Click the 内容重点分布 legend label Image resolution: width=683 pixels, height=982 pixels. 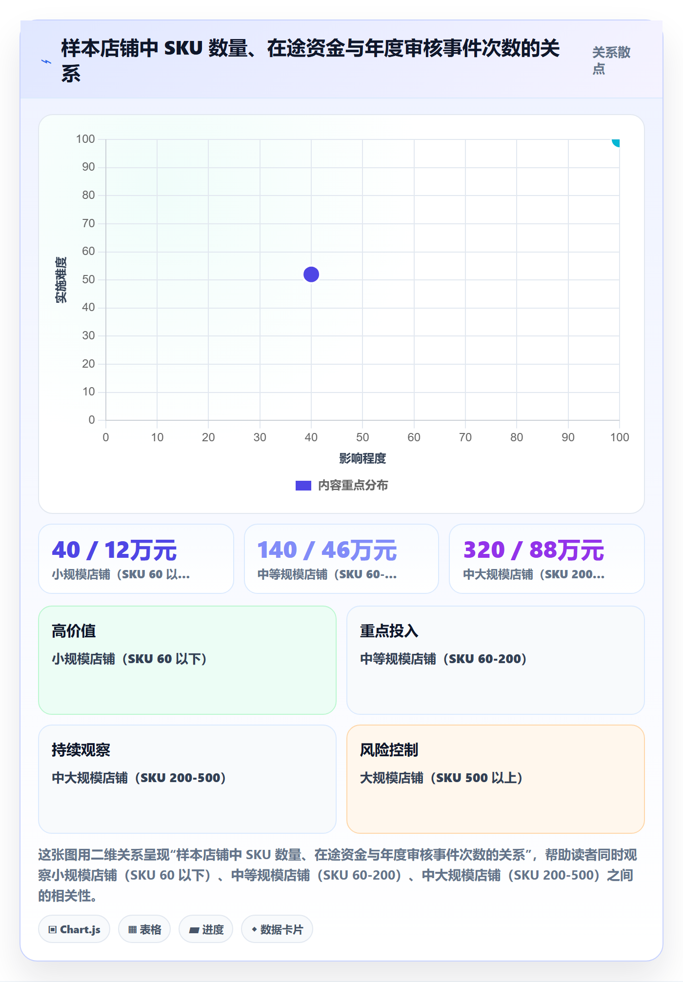(353, 486)
